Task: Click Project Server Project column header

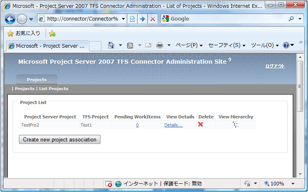Action: (x=50, y=117)
